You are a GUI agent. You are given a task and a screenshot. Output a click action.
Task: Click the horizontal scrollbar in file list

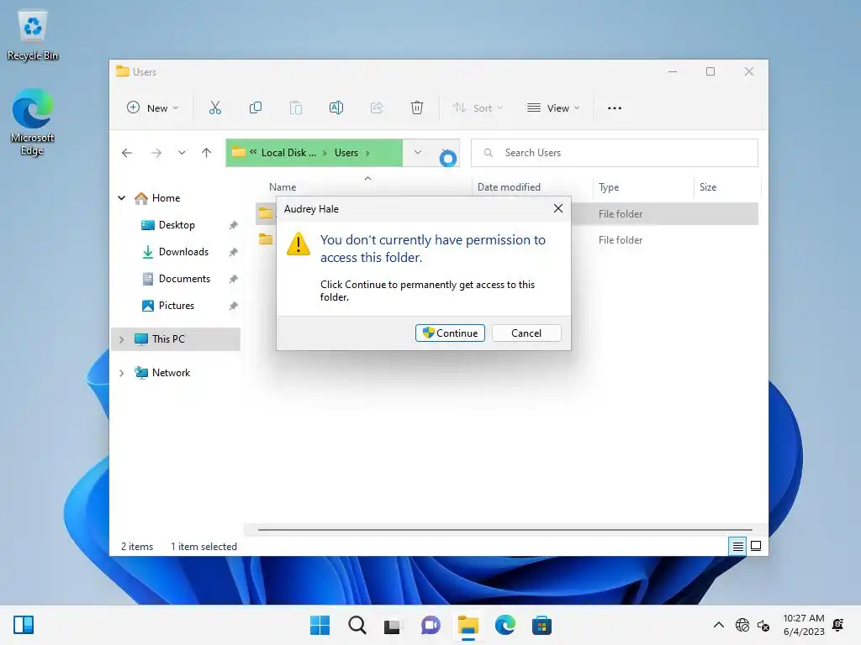click(x=504, y=530)
